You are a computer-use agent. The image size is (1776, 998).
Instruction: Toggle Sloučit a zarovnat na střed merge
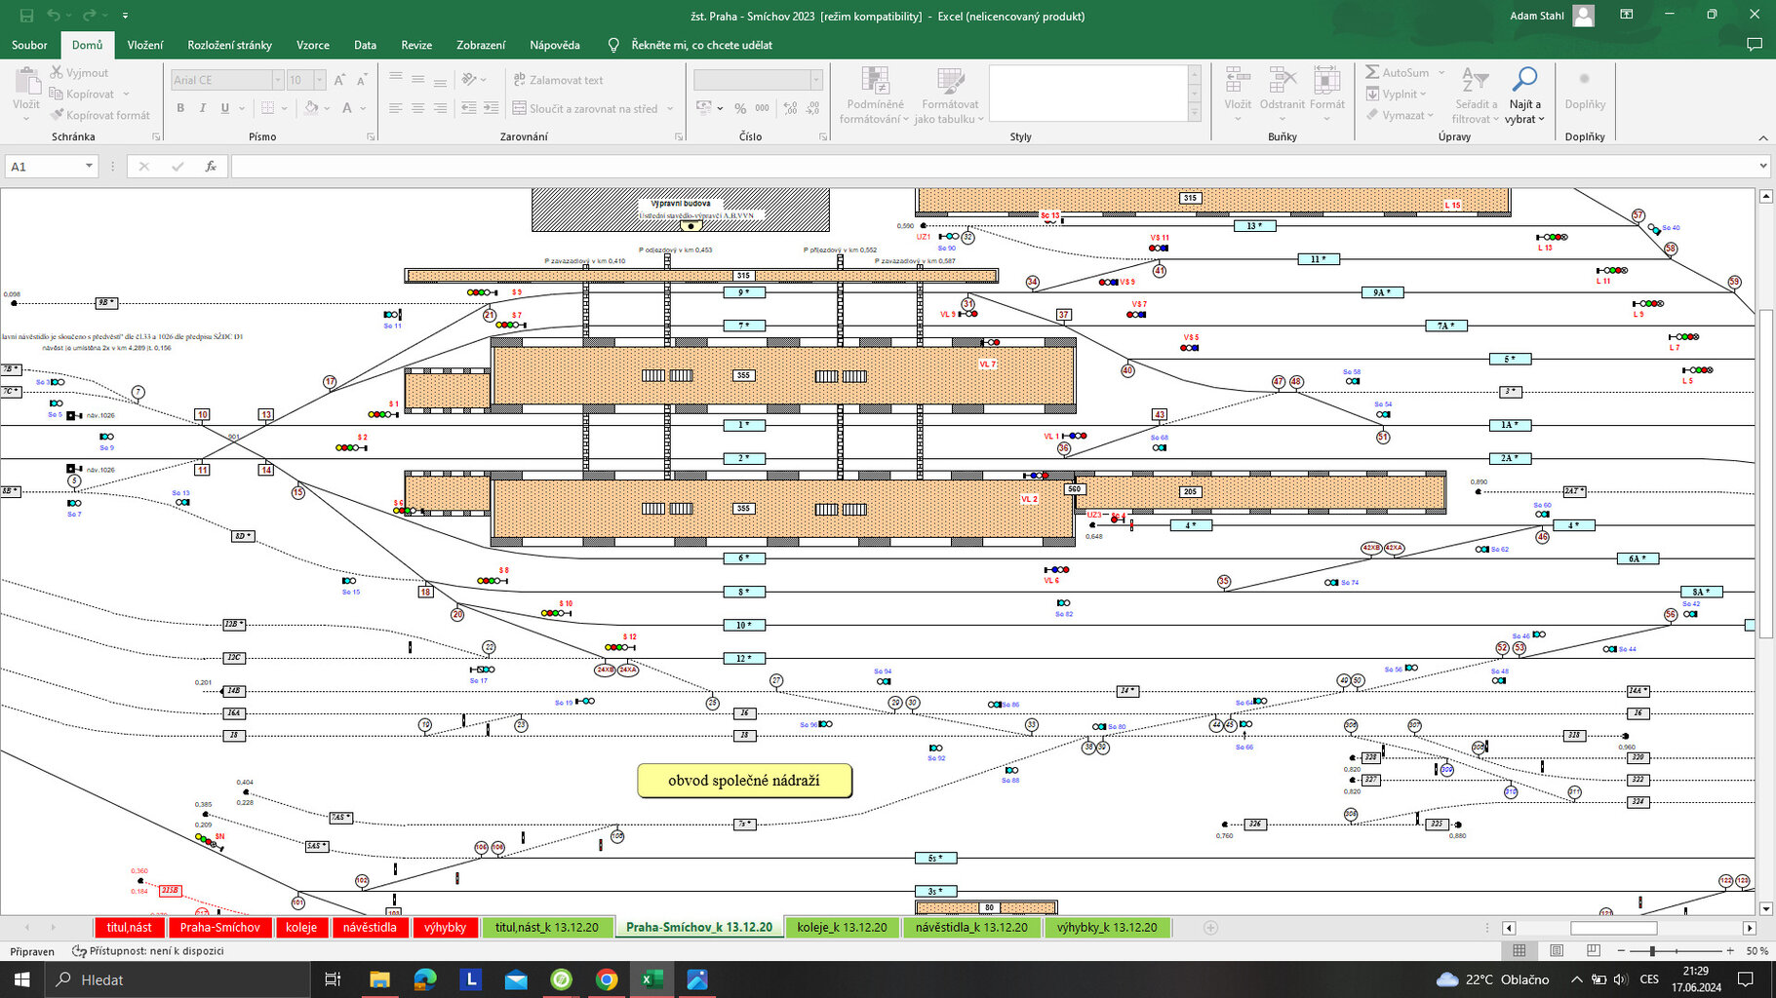tap(585, 108)
